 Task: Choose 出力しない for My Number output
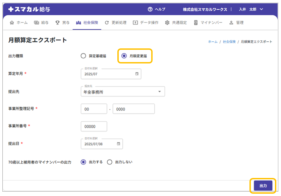(110, 162)
